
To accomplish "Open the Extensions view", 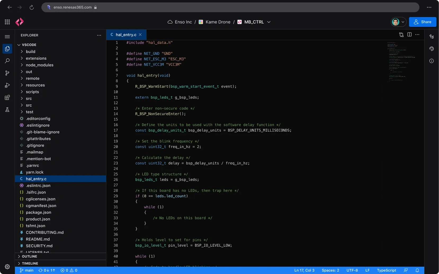I will 7,98.
